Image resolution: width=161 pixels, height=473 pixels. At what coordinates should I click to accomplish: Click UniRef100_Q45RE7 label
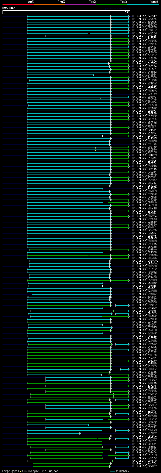pyautogui.click(x=144, y=133)
